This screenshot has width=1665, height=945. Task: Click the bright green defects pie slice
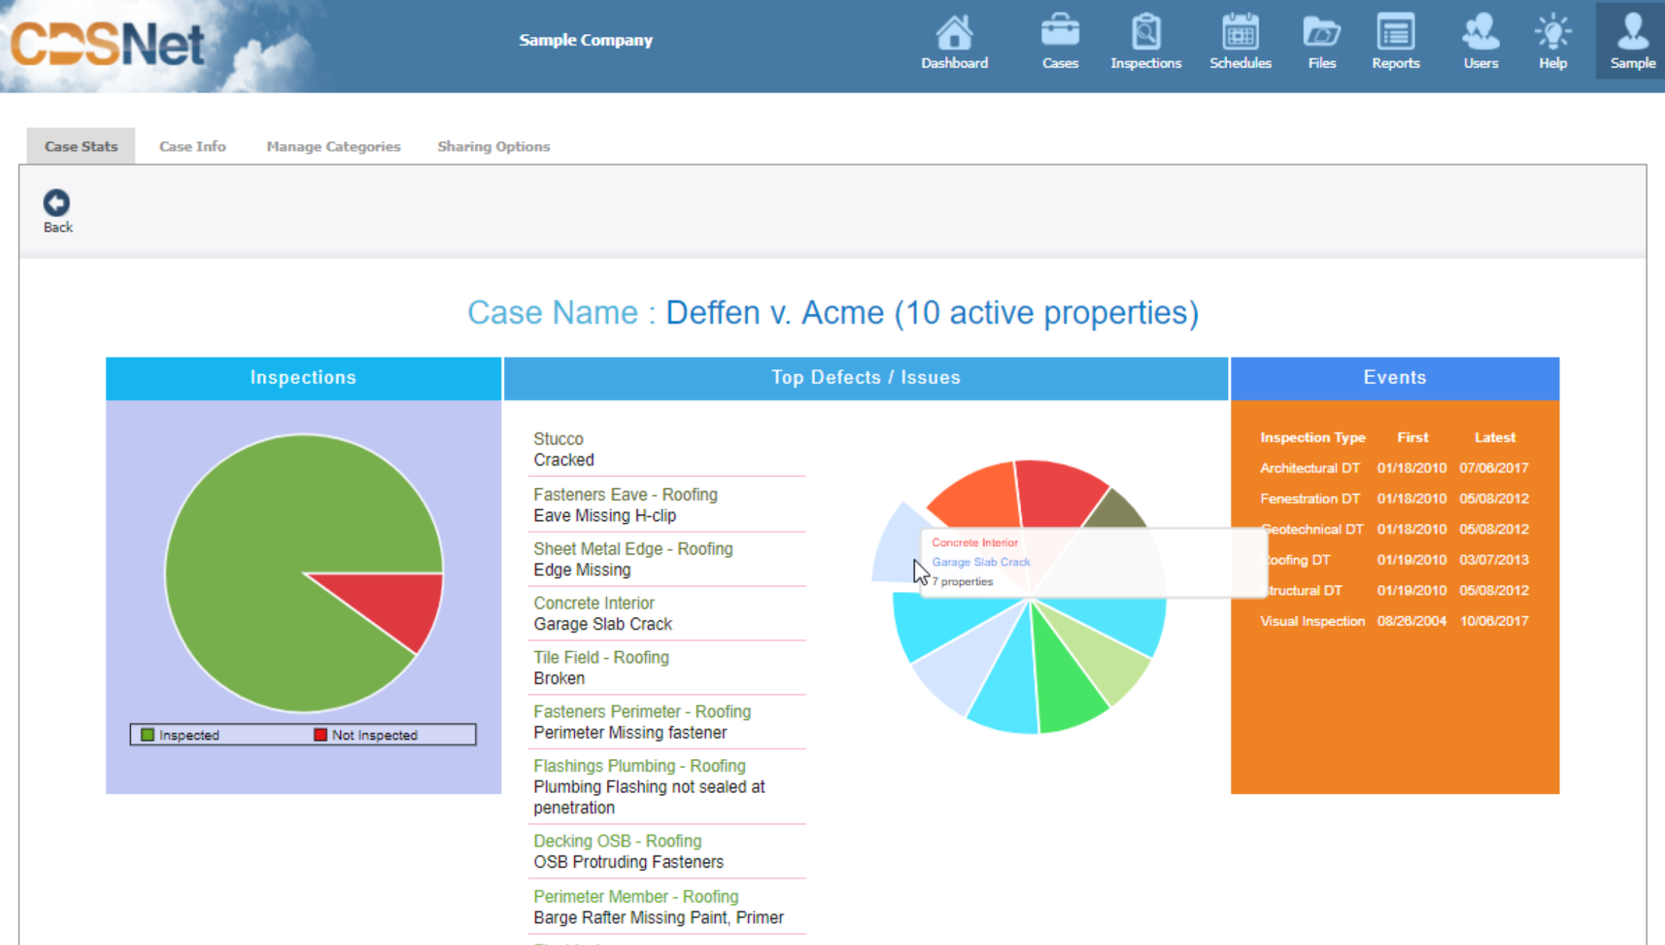(x=1064, y=682)
